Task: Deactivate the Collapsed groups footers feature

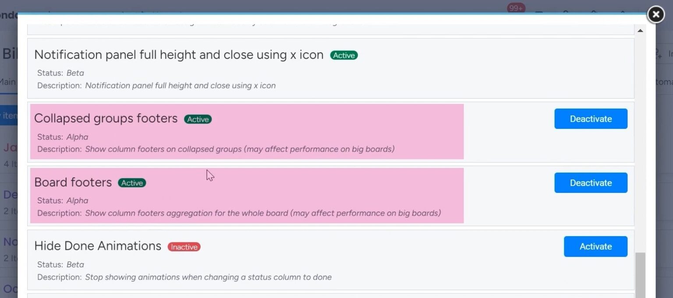Action: (591, 119)
